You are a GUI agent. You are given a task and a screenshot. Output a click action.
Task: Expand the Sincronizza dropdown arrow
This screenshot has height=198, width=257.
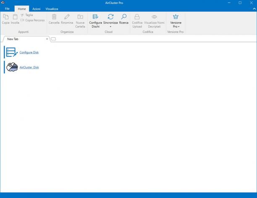[x=110, y=27]
